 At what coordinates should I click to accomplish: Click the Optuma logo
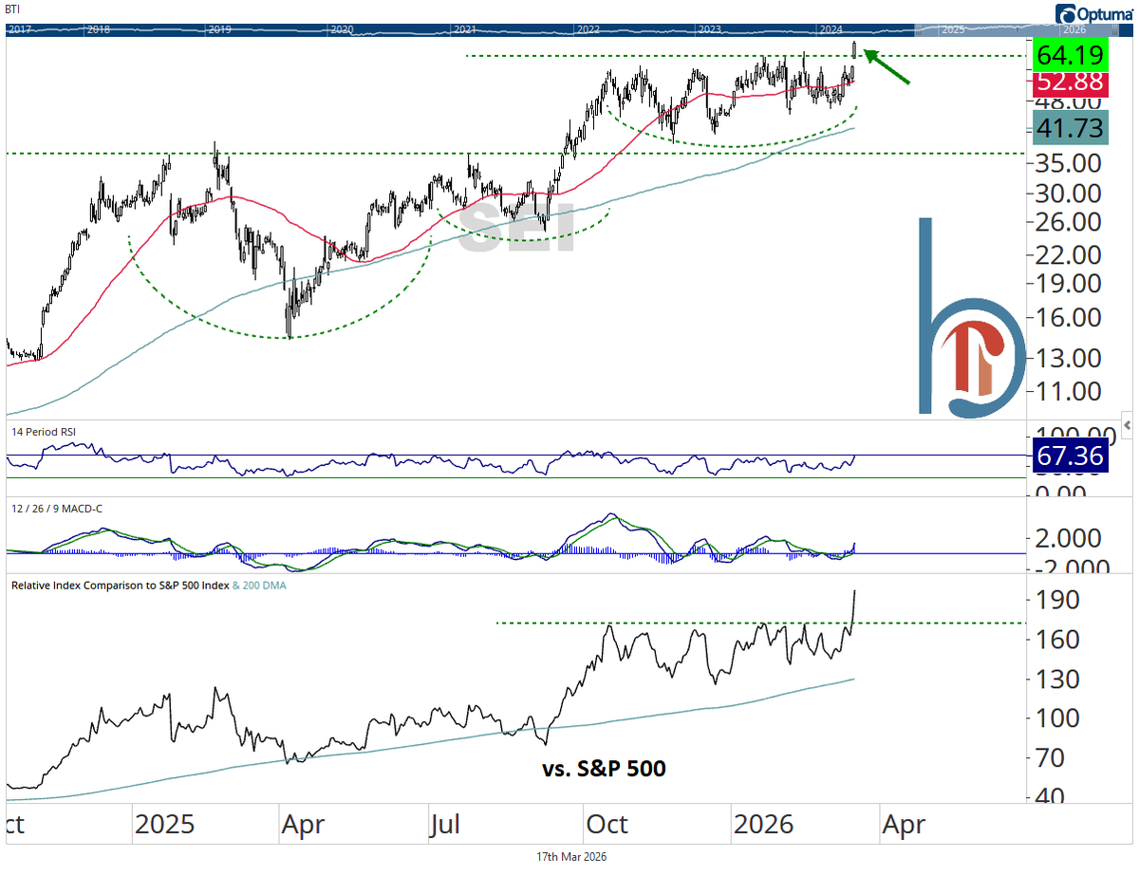[x=1094, y=13]
